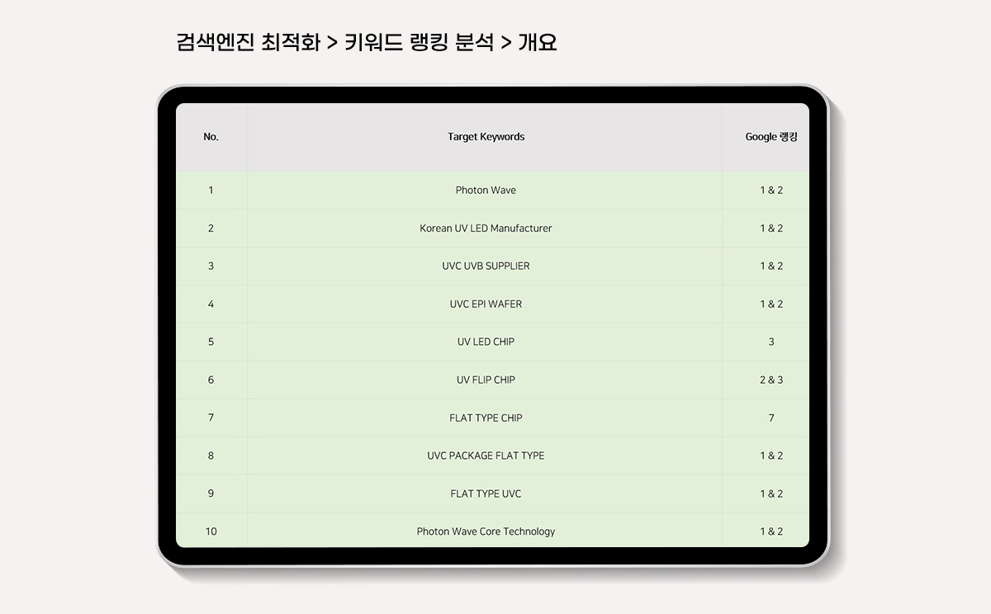Select the "UV LED CHIP" keyword cell

click(486, 342)
